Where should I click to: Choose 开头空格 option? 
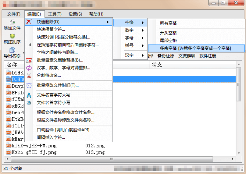point(168,33)
